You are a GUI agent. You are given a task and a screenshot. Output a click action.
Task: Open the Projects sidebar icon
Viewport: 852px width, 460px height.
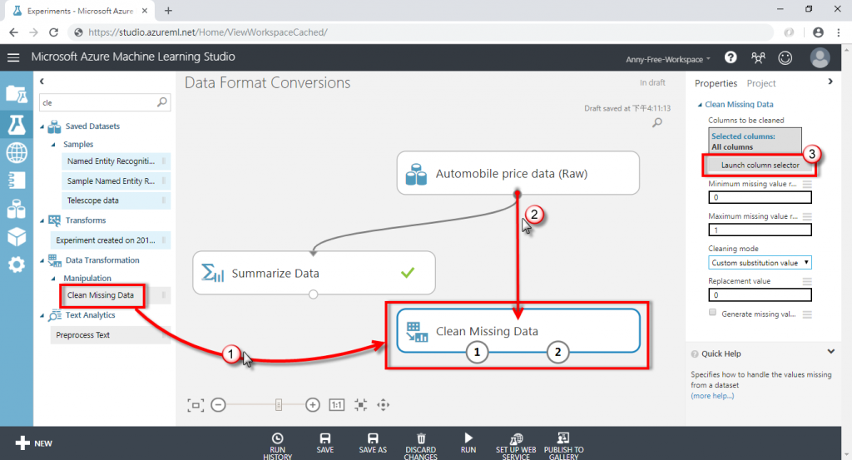point(17,94)
